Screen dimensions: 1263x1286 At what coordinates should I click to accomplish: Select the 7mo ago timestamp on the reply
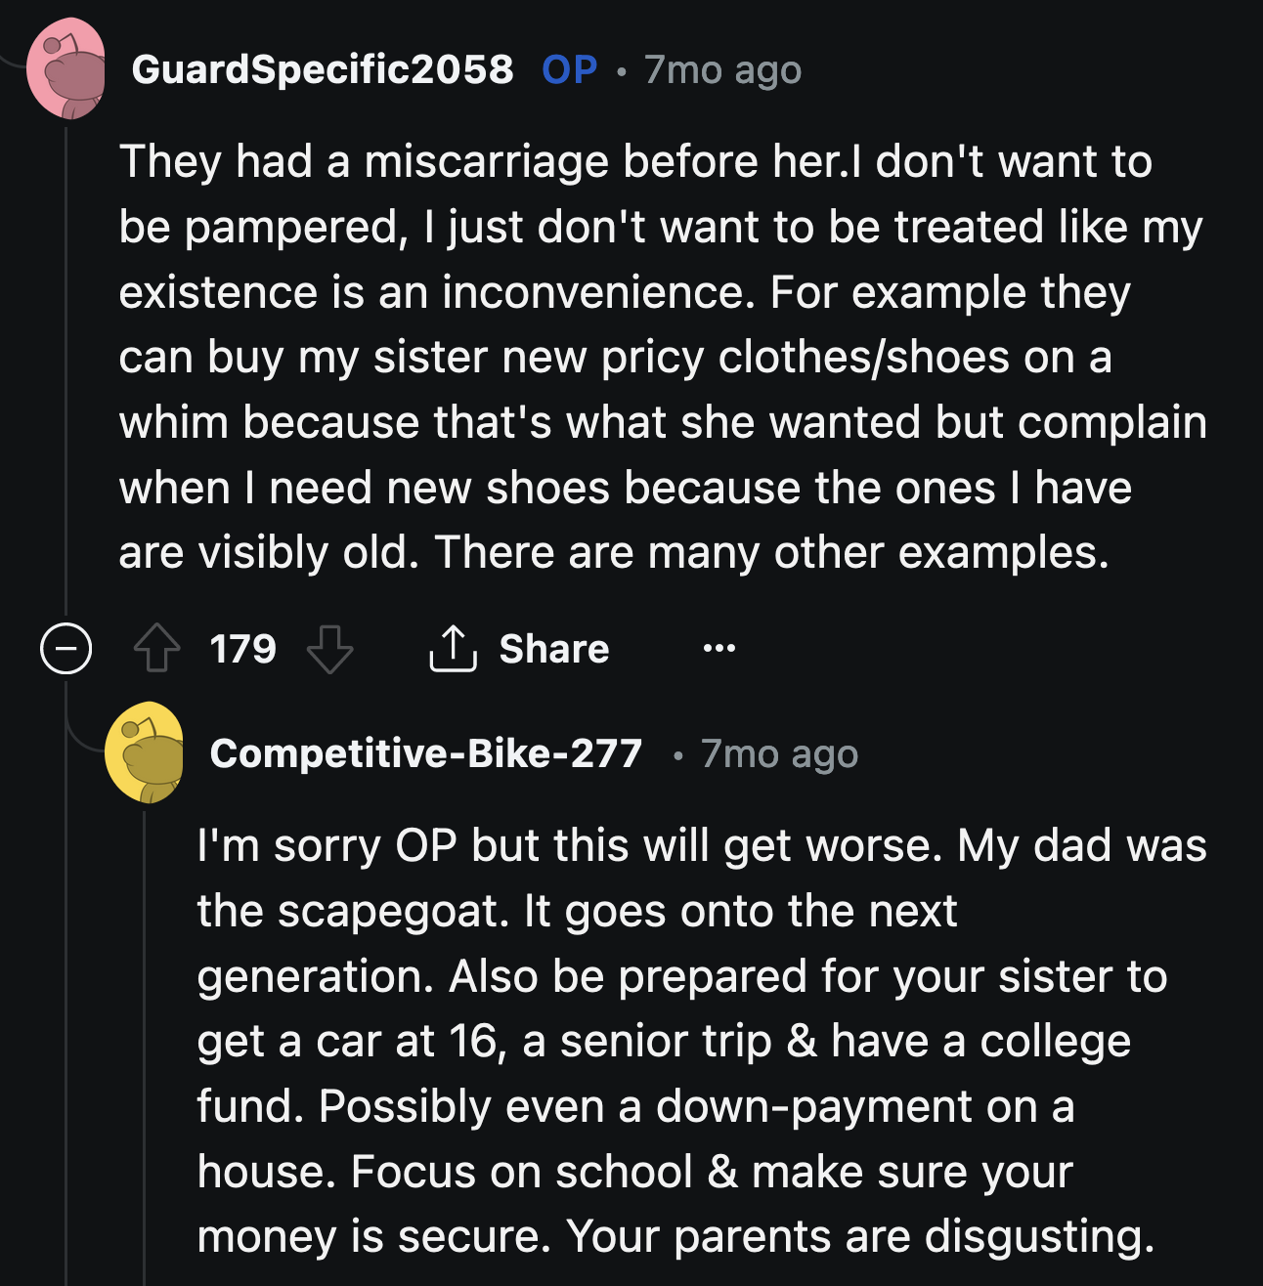pos(779,753)
